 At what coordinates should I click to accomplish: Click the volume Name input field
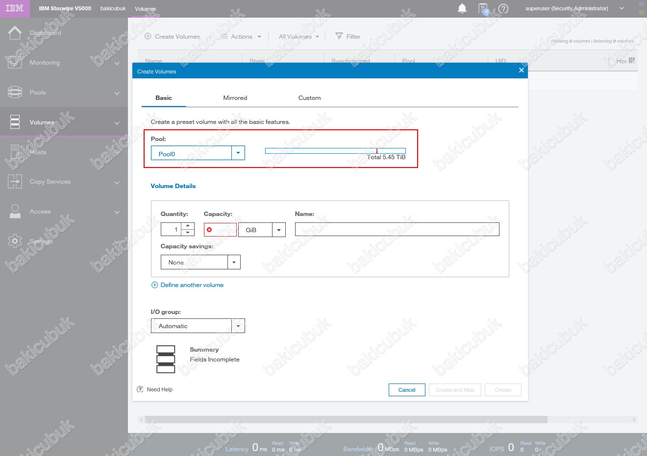pos(397,229)
